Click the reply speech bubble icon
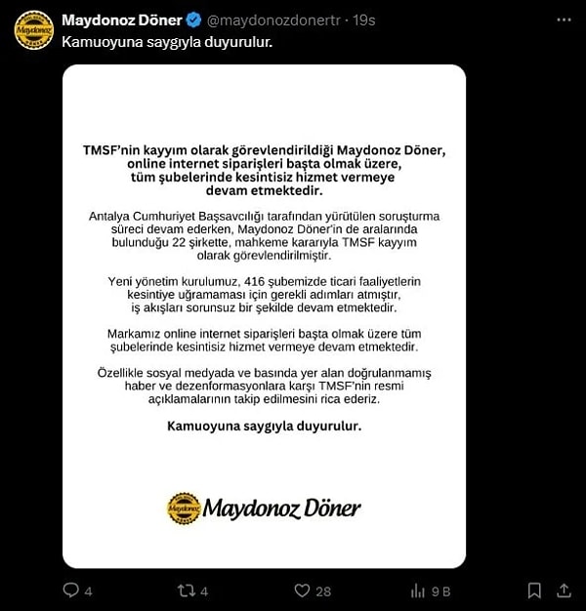 [x=71, y=591]
